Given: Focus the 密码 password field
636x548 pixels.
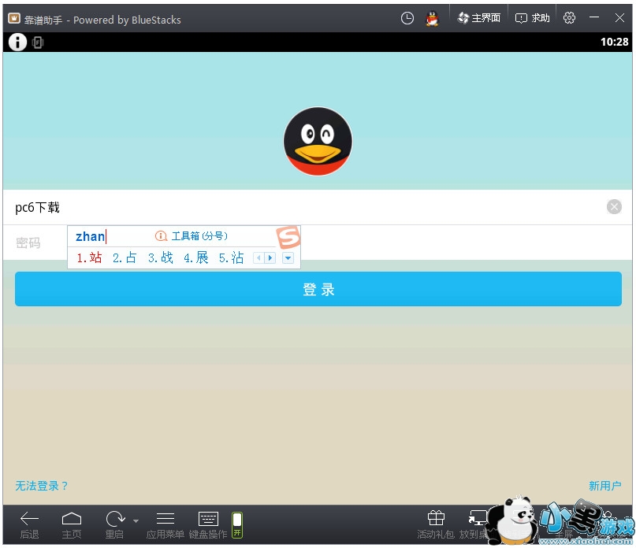Looking at the screenshot, I should [318, 243].
